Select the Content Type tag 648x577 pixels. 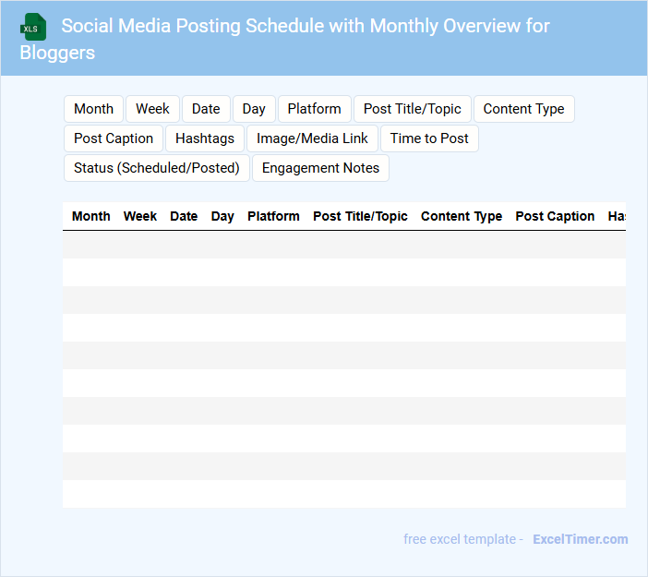pos(523,109)
